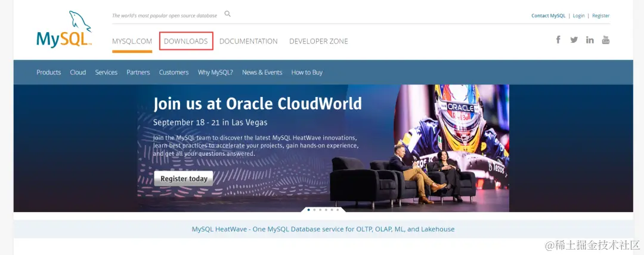The height and width of the screenshot is (255, 644).
Task: Select the fifth carousel dot
Action: tap(332, 210)
